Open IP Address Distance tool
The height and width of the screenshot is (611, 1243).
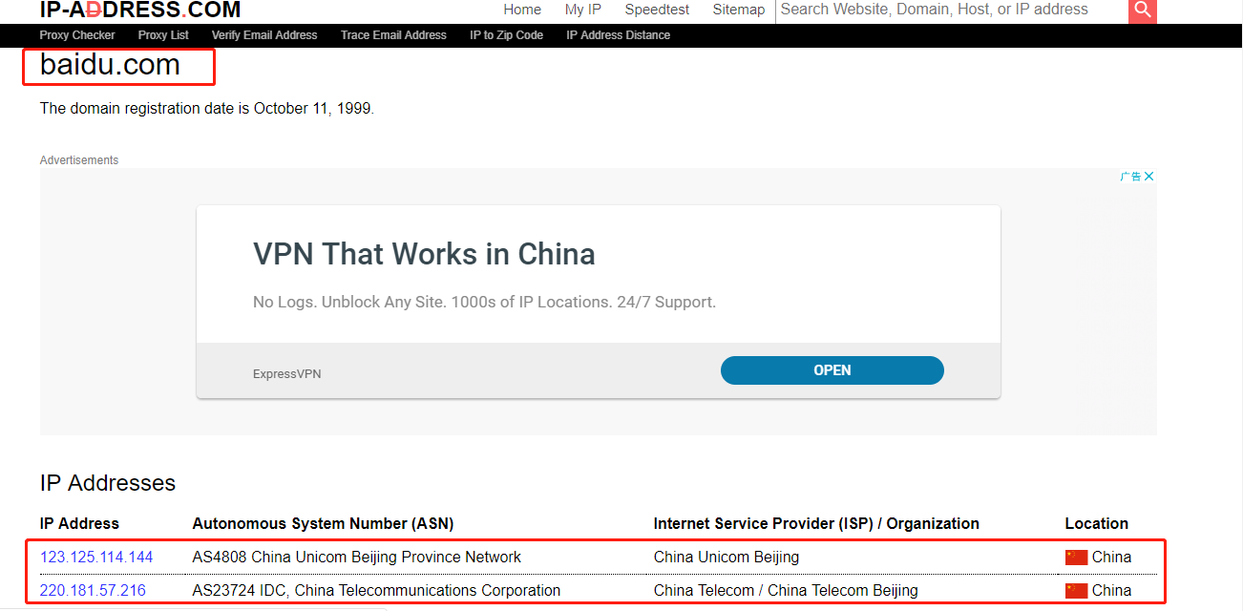click(x=619, y=35)
